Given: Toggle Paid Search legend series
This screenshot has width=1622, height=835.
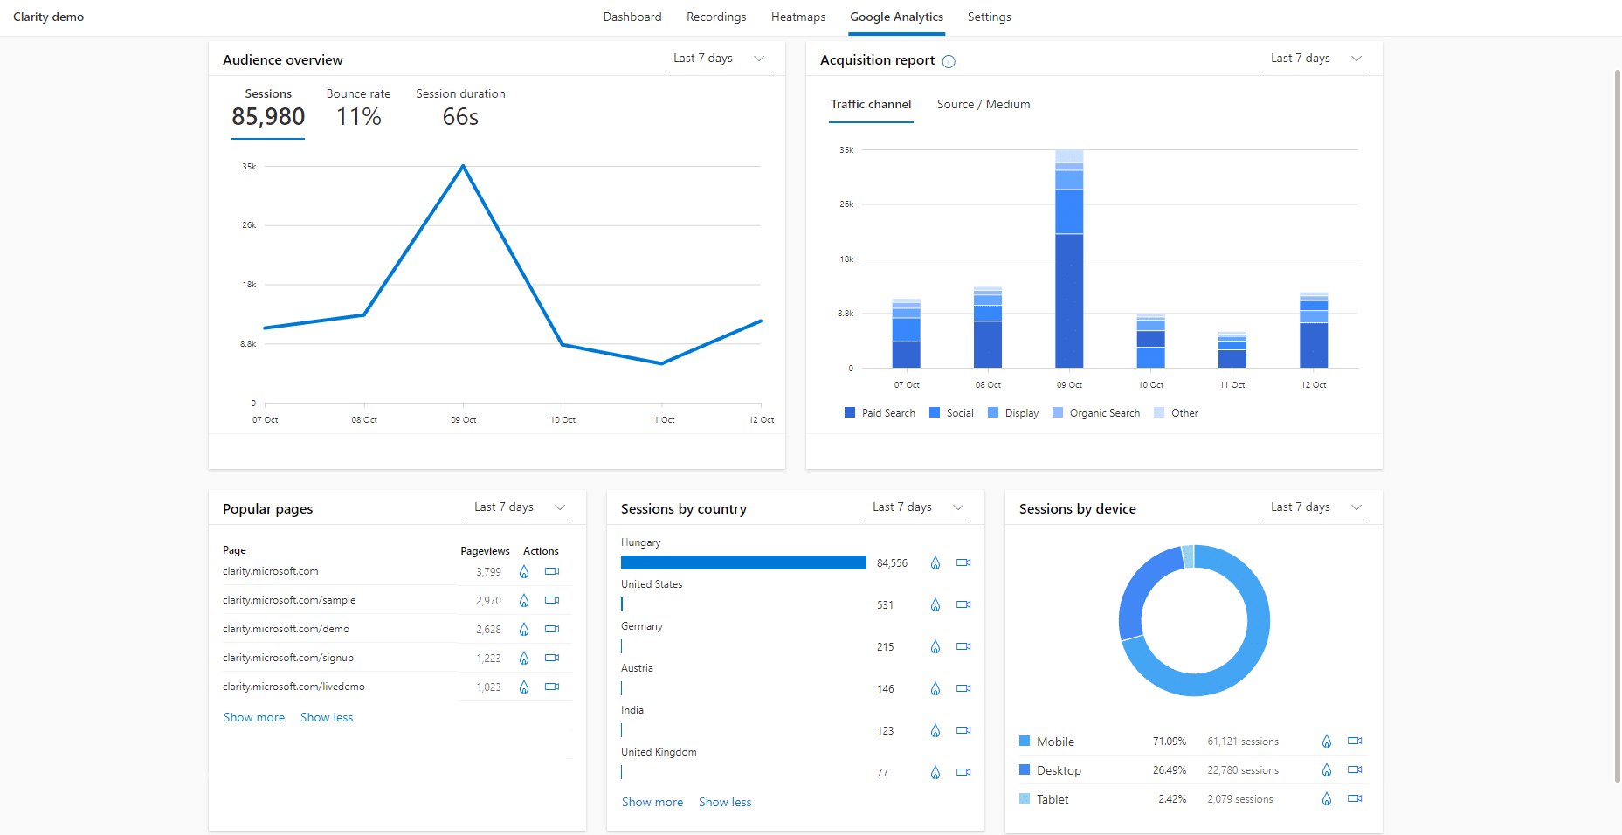Looking at the screenshot, I should point(880,413).
